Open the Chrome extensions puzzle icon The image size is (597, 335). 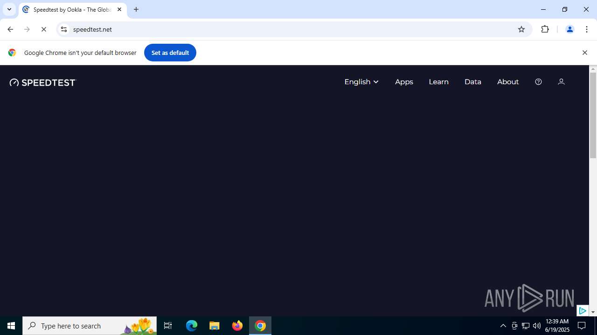click(545, 29)
